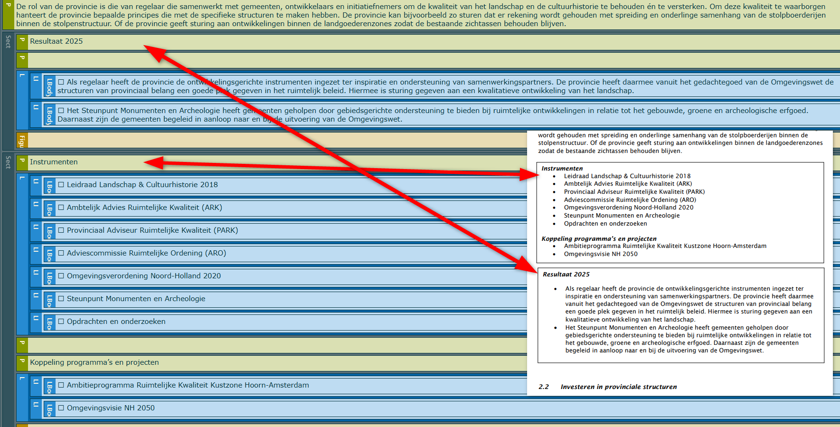Click LBody tag beside Omgevingsvisie NH 2050
Image resolution: width=840 pixels, height=427 pixels.
tap(49, 409)
